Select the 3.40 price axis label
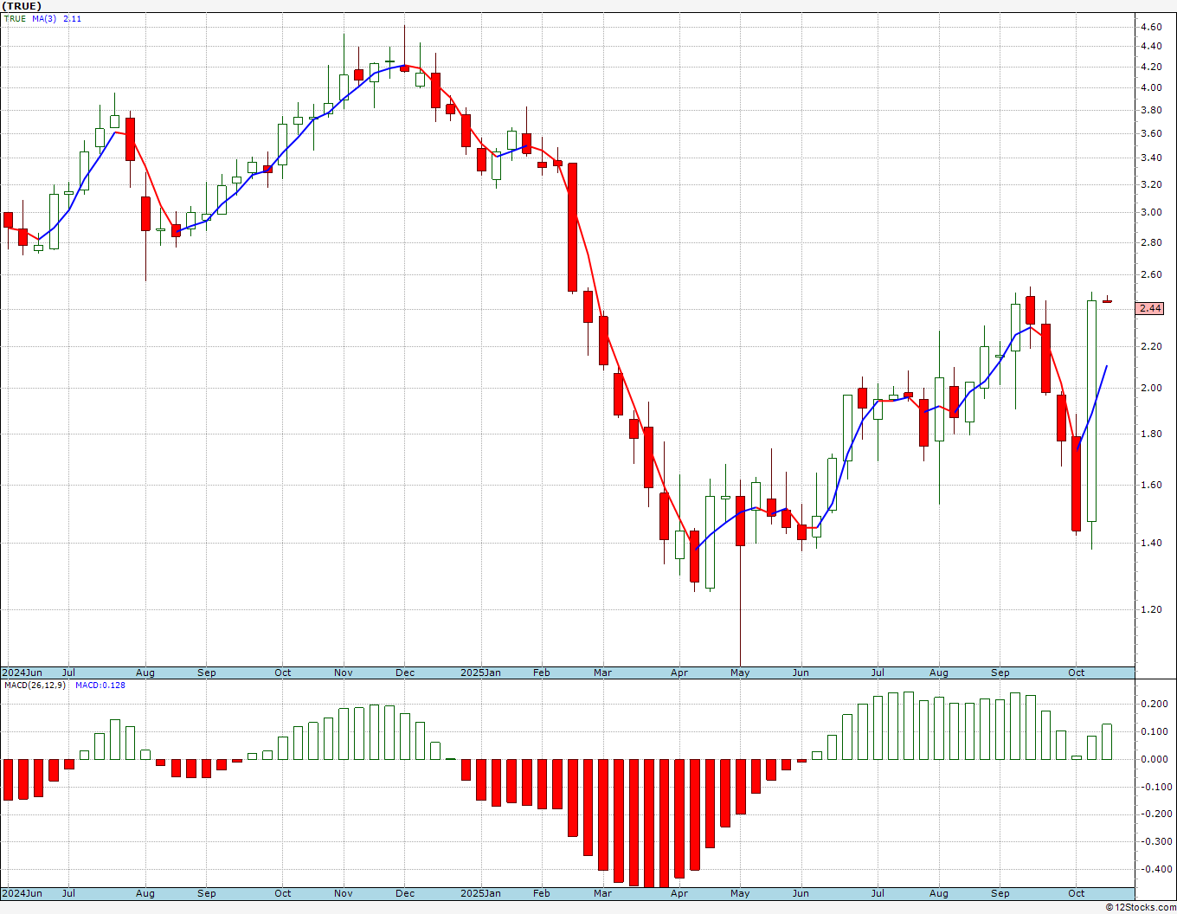 click(1151, 158)
